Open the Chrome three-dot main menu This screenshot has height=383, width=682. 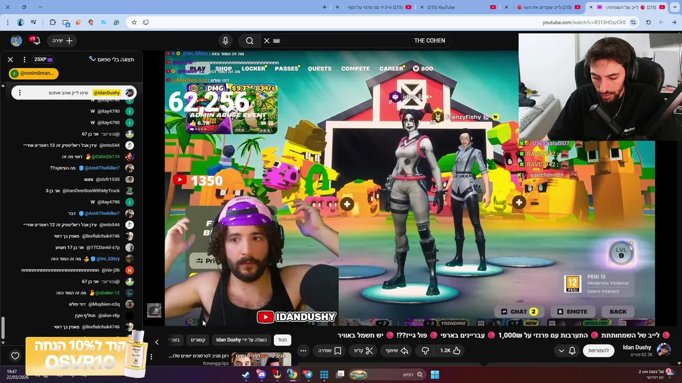click(7, 22)
